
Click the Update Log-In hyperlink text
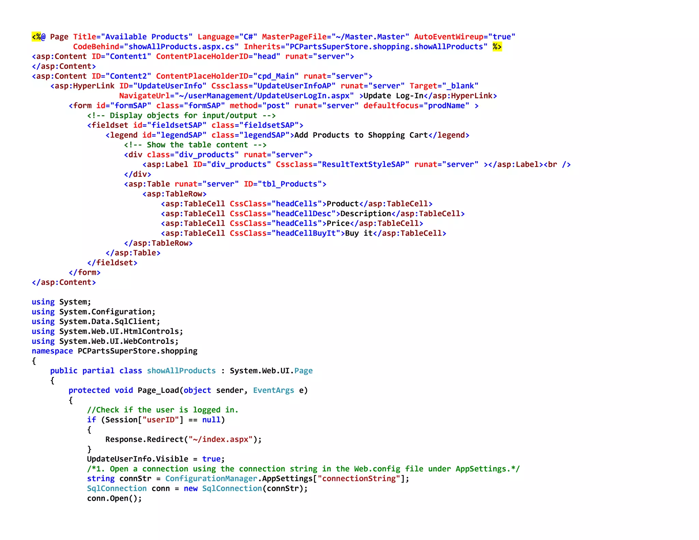click(393, 96)
